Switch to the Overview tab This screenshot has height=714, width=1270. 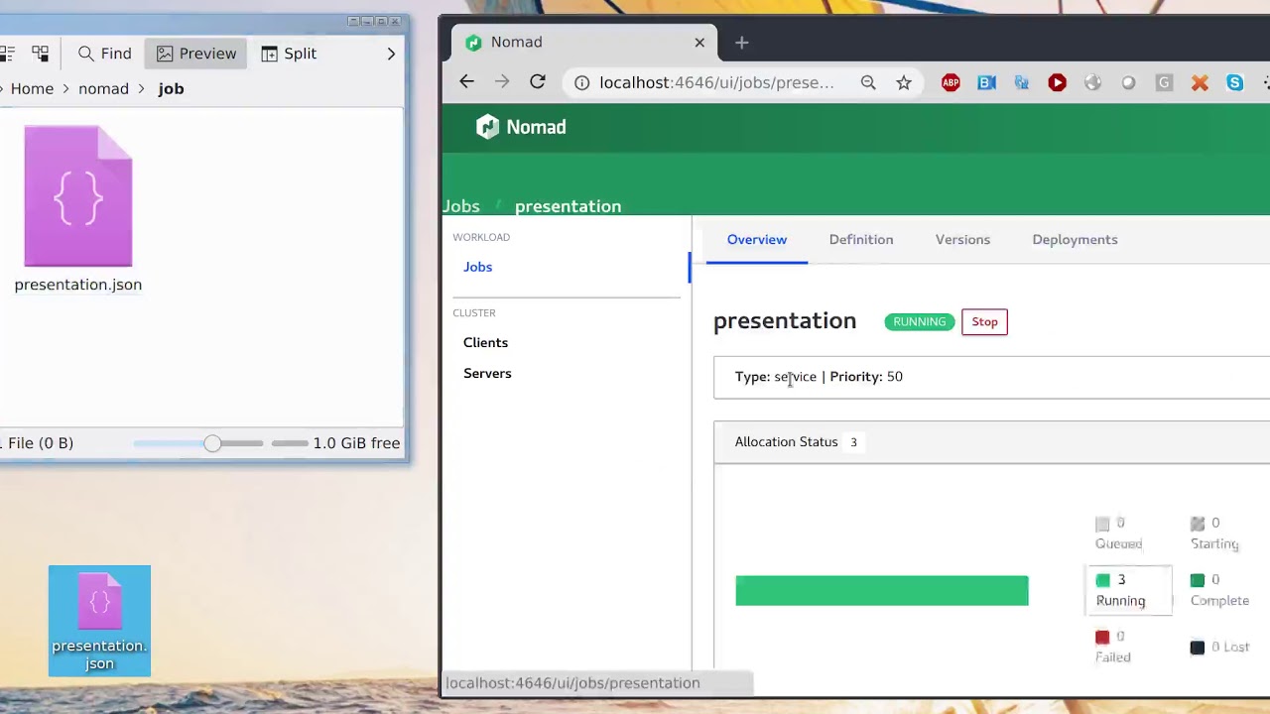(x=757, y=239)
